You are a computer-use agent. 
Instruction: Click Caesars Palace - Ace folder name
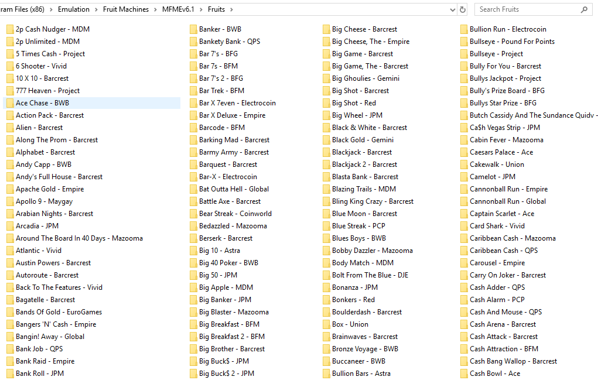501,152
